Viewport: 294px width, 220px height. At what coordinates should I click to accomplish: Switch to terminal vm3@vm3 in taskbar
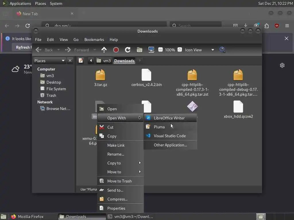[x=131, y=217]
